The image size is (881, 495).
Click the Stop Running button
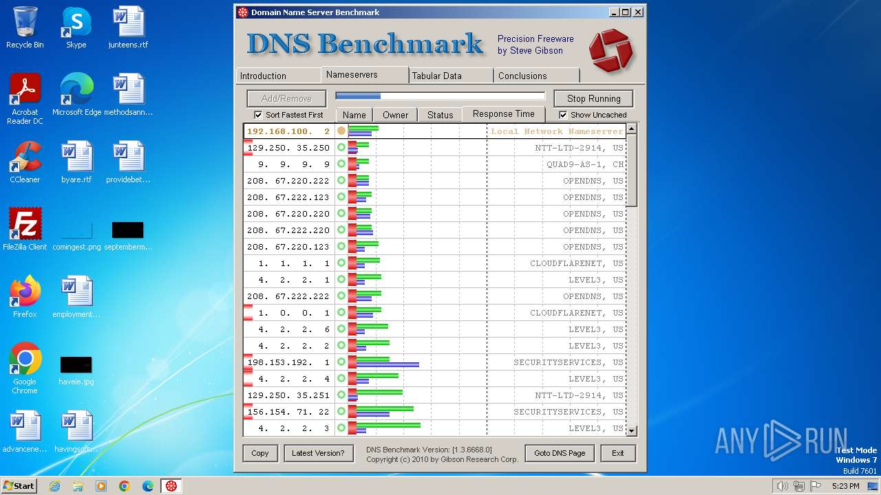594,98
